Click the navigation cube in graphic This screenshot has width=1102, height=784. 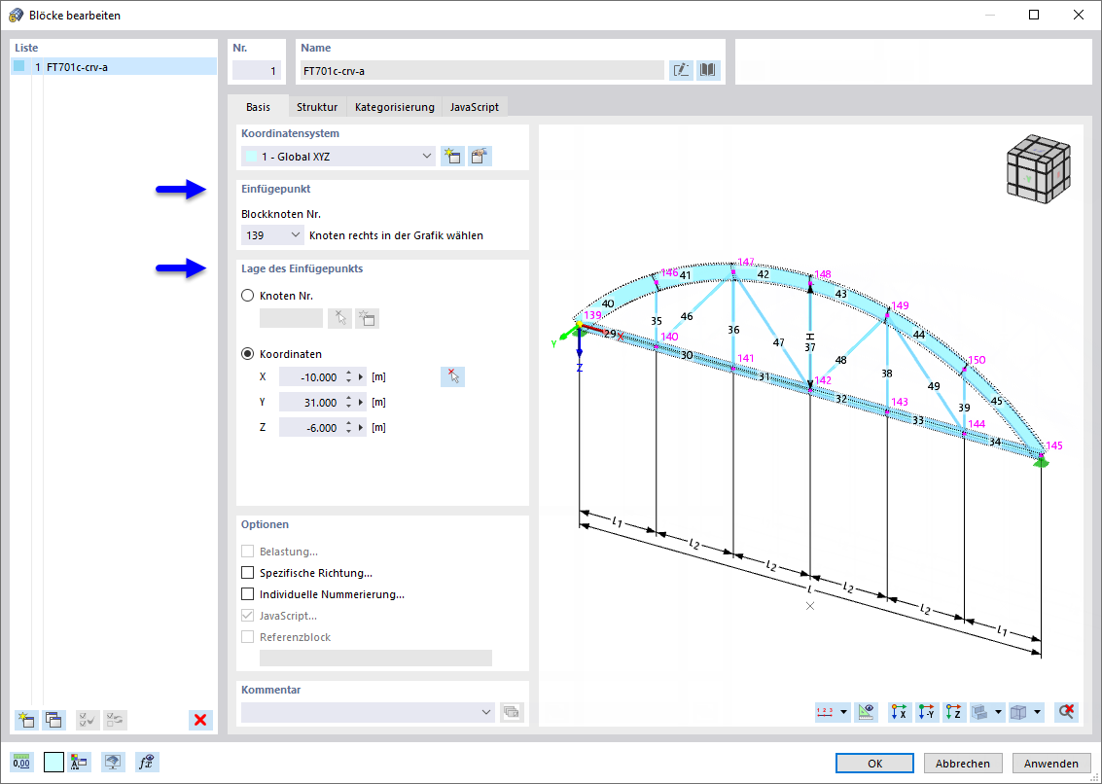[1039, 168]
